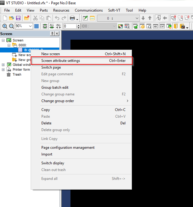
Task: Click the left arrow back icon
Action: click(165, 18)
